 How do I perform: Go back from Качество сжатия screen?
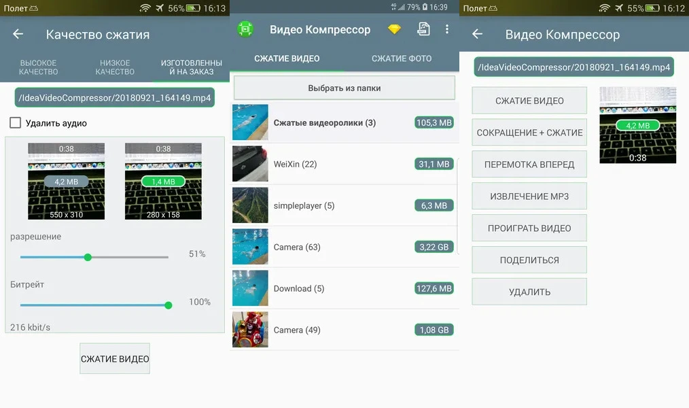(x=18, y=34)
